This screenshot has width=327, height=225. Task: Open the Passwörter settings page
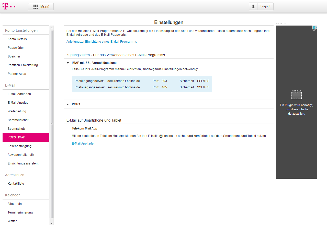(16, 48)
